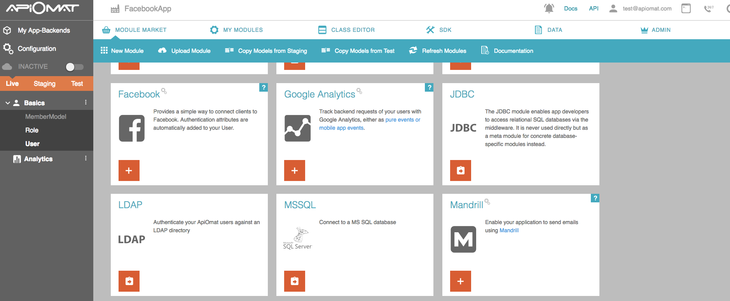Click the MSSQL module orange action button
This screenshot has width=730, height=301.
click(x=295, y=281)
